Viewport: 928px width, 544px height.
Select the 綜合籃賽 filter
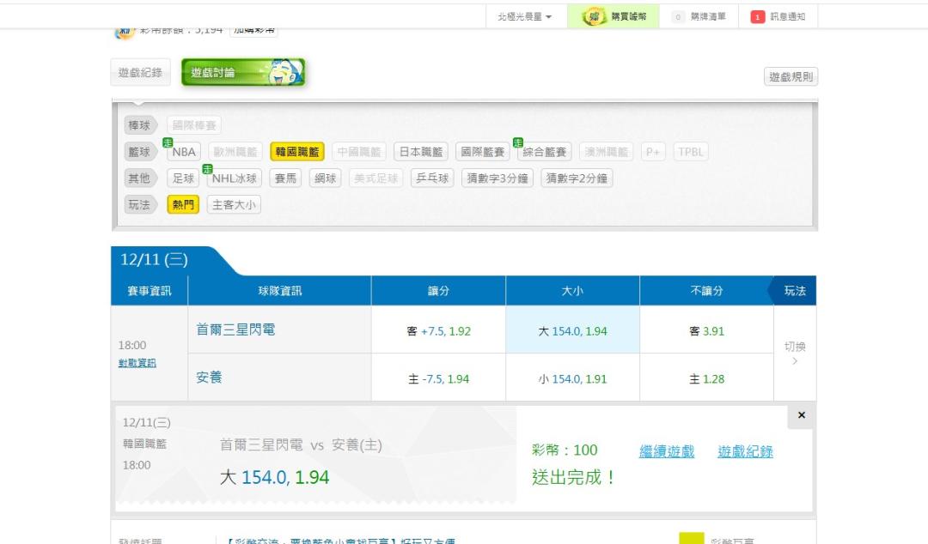pos(545,152)
